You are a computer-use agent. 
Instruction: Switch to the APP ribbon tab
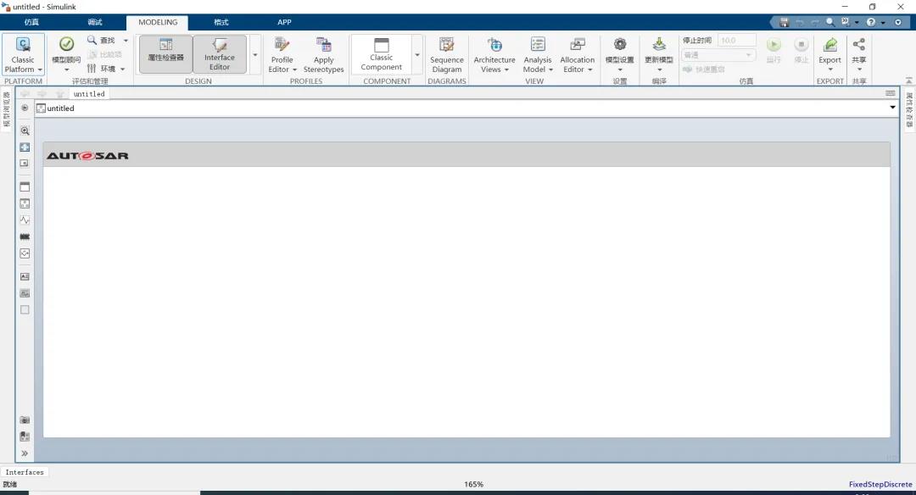pyautogui.click(x=284, y=23)
